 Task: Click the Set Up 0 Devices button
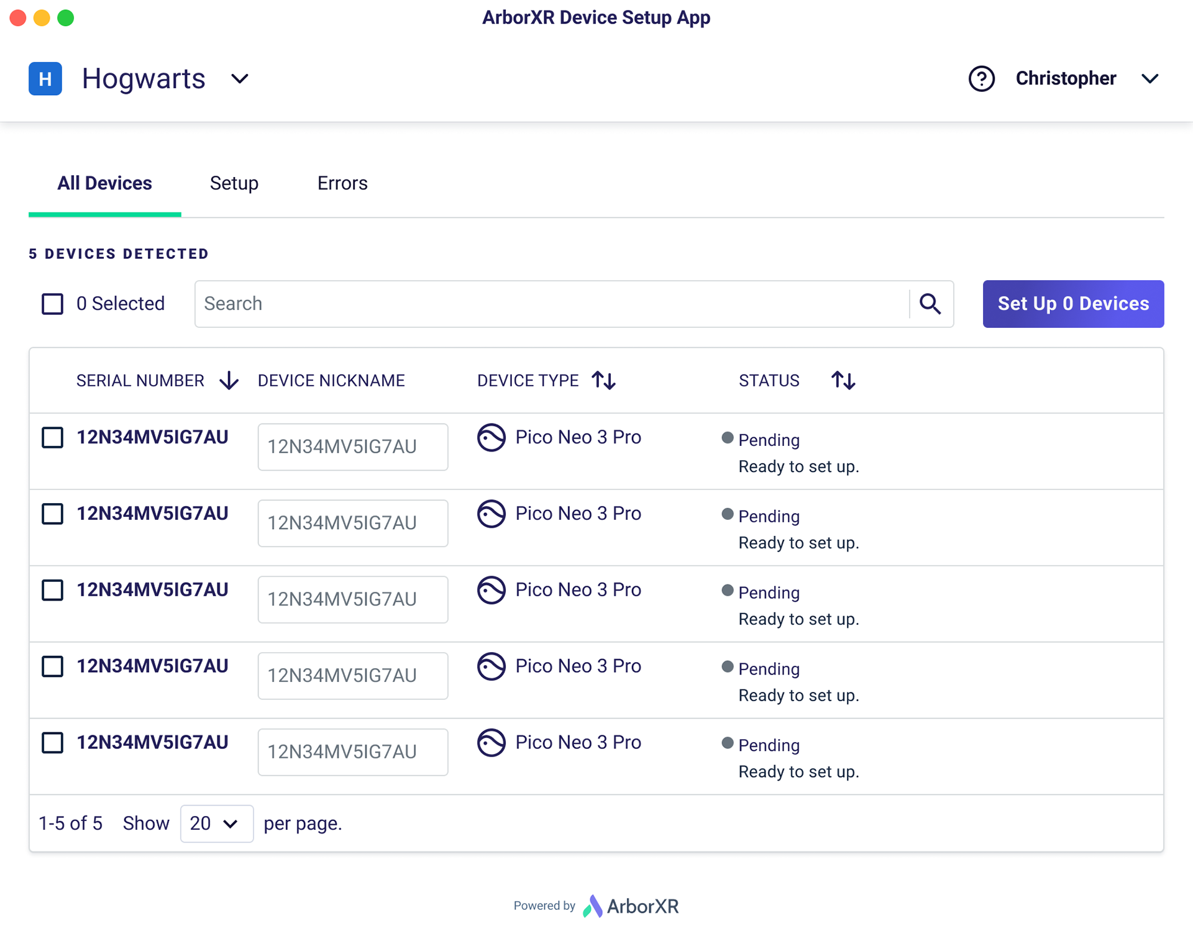click(x=1073, y=304)
